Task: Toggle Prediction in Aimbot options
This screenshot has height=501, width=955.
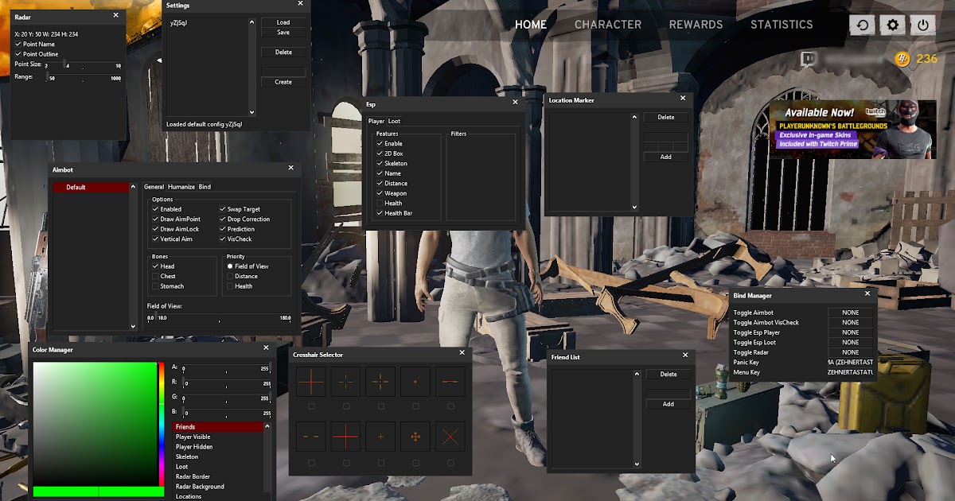Action: coord(222,229)
